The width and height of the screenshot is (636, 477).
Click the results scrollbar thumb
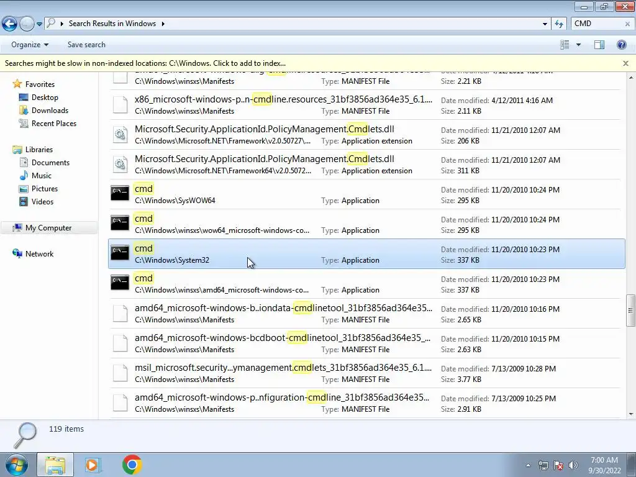[x=631, y=311]
